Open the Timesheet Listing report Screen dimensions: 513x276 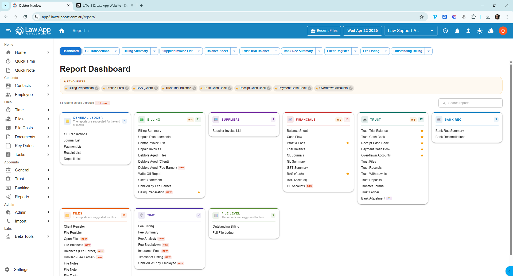[x=150, y=257]
